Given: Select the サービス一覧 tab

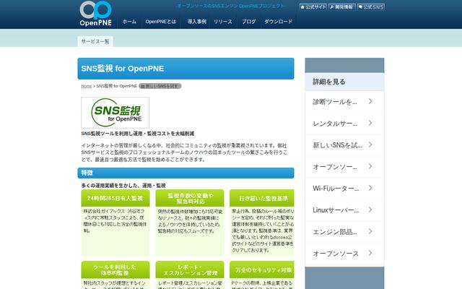Looking at the screenshot, I should [x=95, y=42].
